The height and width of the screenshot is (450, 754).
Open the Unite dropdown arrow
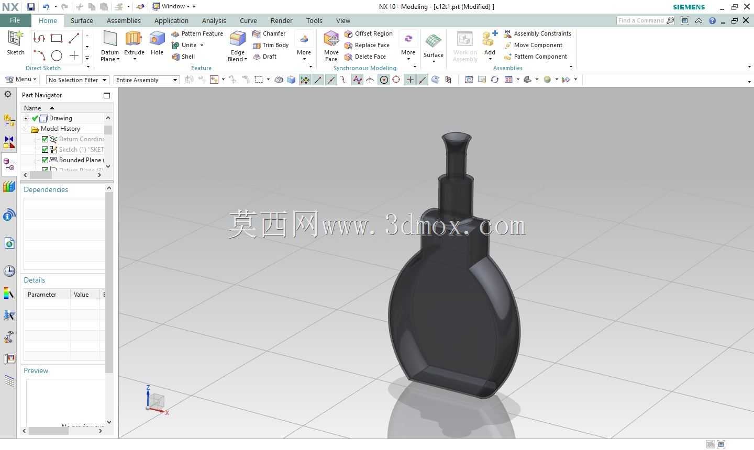202,46
